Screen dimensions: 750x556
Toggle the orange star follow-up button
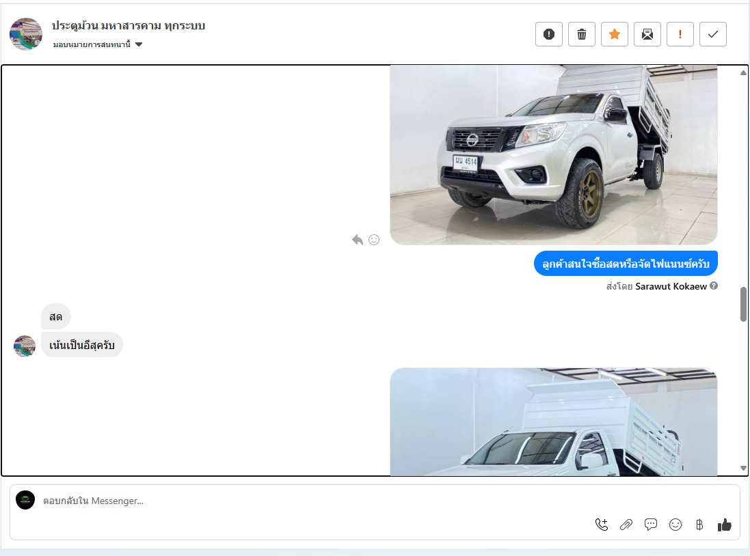click(x=615, y=34)
